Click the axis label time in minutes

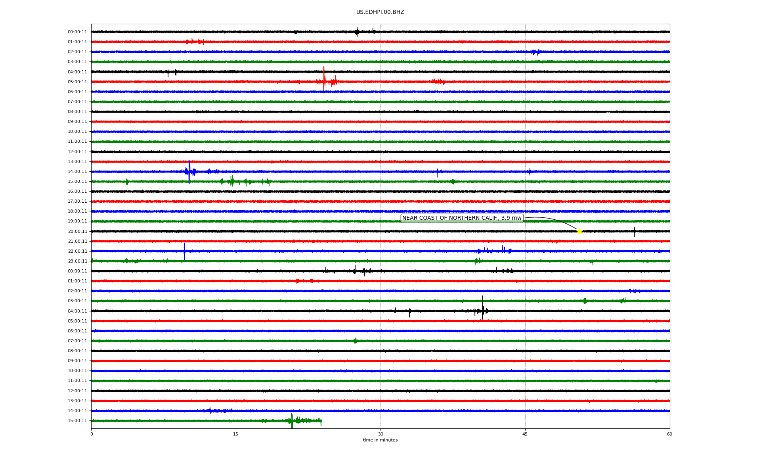click(380, 440)
